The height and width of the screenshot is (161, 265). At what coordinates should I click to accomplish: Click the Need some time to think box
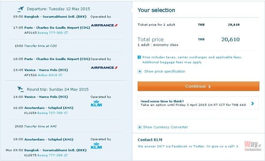pos(198,103)
